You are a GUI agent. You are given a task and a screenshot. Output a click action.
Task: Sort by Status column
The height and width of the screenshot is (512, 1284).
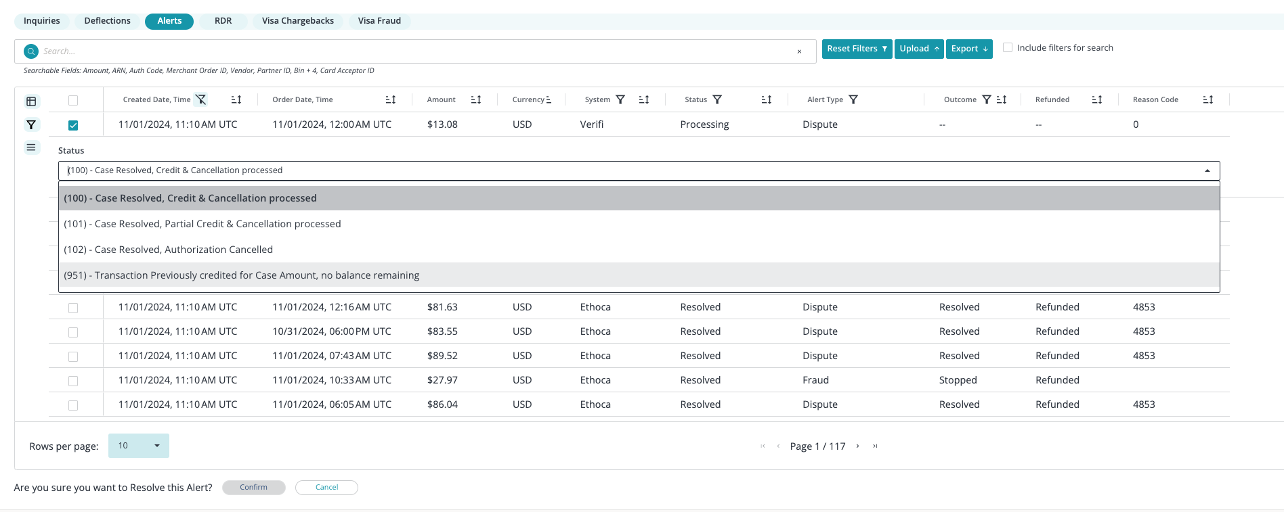click(x=767, y=99)
